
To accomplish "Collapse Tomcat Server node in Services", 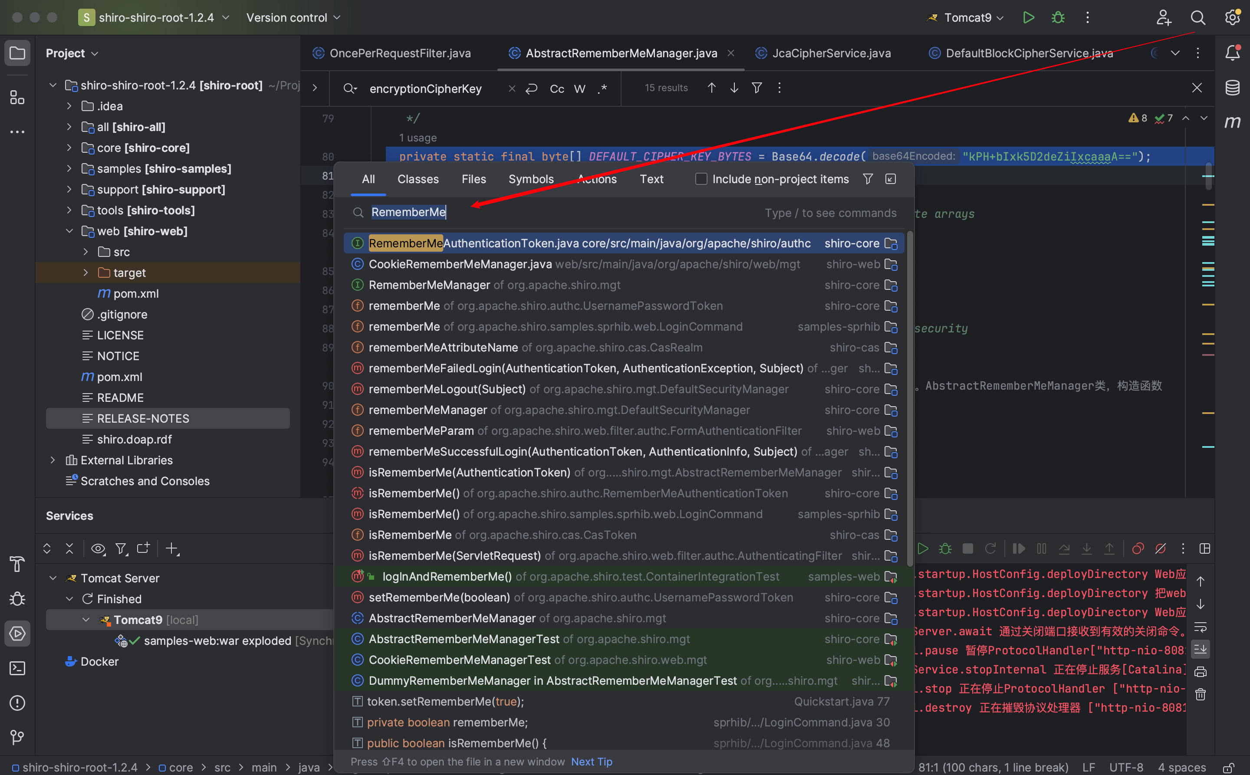I will click(x=52, y=578).
